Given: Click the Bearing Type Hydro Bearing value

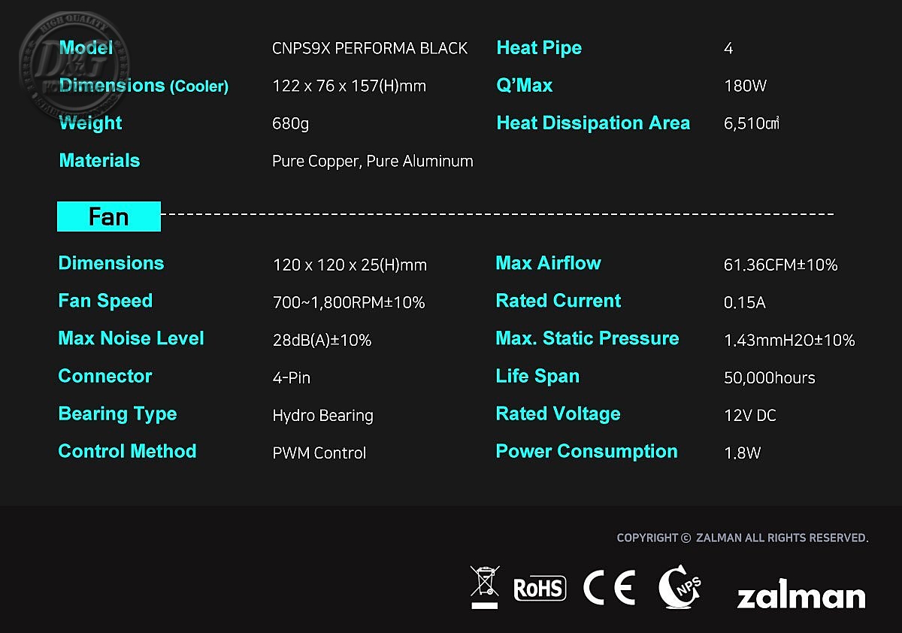Looking at the screenshot, I should pyautogui.click(x=322, y=415).
